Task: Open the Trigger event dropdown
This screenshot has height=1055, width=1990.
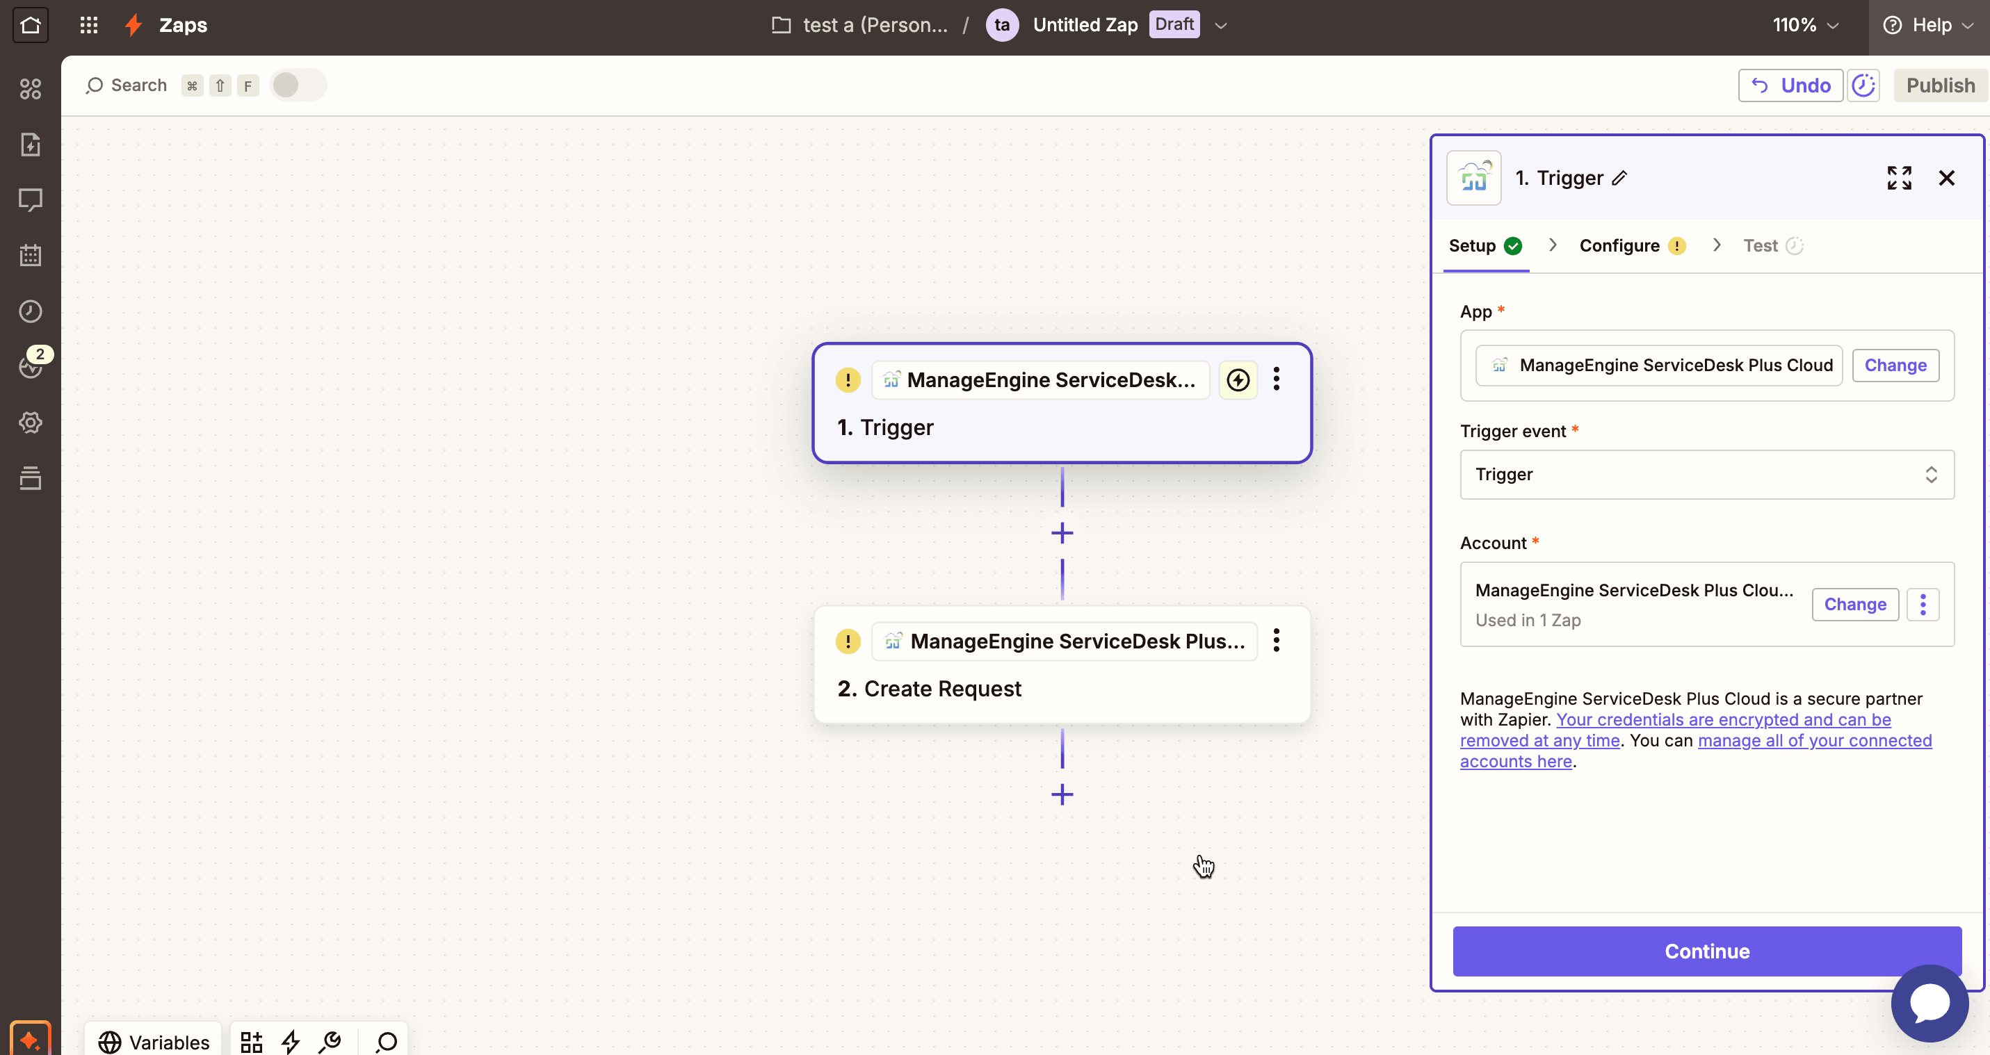Action: pyautogui.click(x=1706, y=474)
